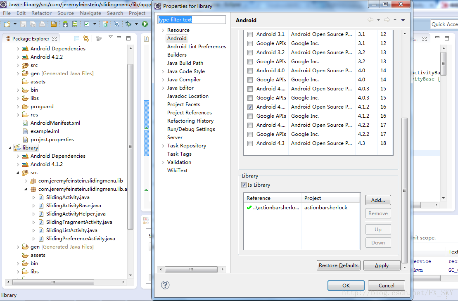Check the Android 3.2 build target
Viewport: 458px width, 301px height.
250,52
